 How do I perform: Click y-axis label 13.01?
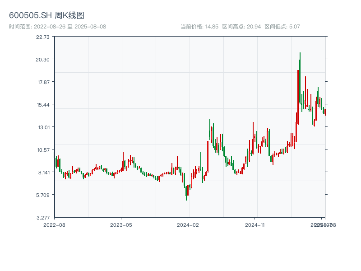(x=44, y=127)
